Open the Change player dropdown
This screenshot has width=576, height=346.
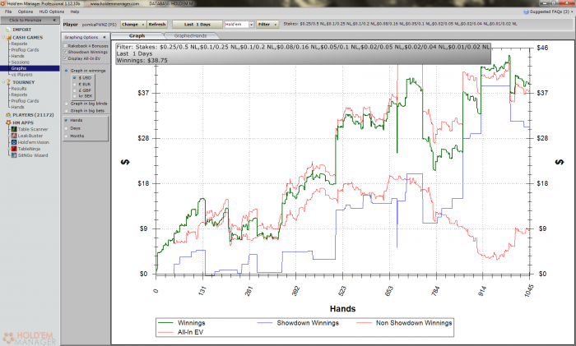(x=133, y=24)
